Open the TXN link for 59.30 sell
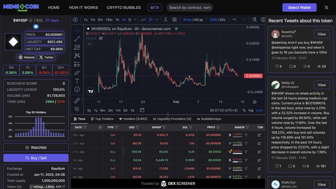 coord(259,135)
